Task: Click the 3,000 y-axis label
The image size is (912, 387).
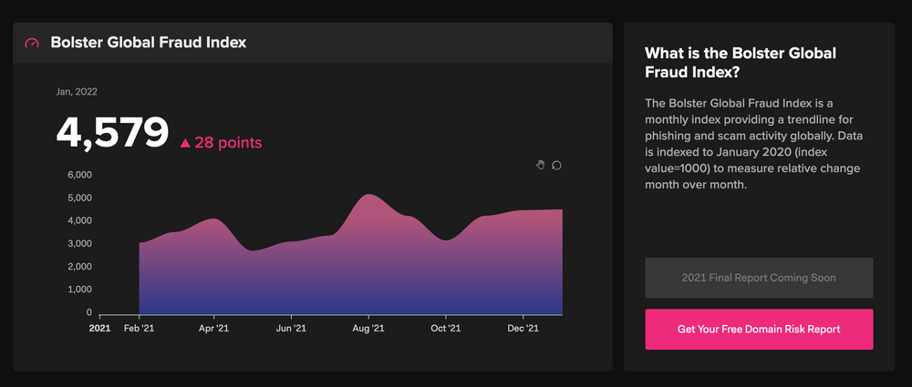Action: 80,243
